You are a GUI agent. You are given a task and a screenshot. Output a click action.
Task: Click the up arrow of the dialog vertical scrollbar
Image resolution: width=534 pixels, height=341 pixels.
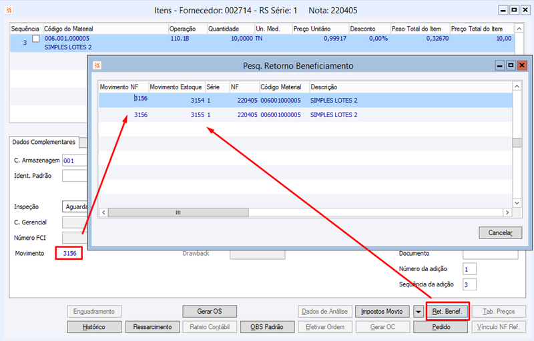click(517, 87)
